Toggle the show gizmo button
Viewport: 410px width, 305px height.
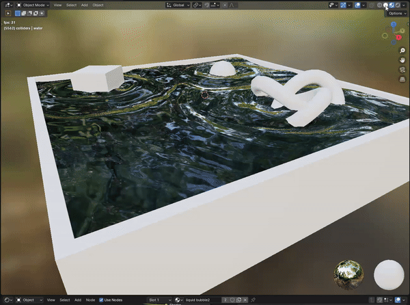(343, 5)
